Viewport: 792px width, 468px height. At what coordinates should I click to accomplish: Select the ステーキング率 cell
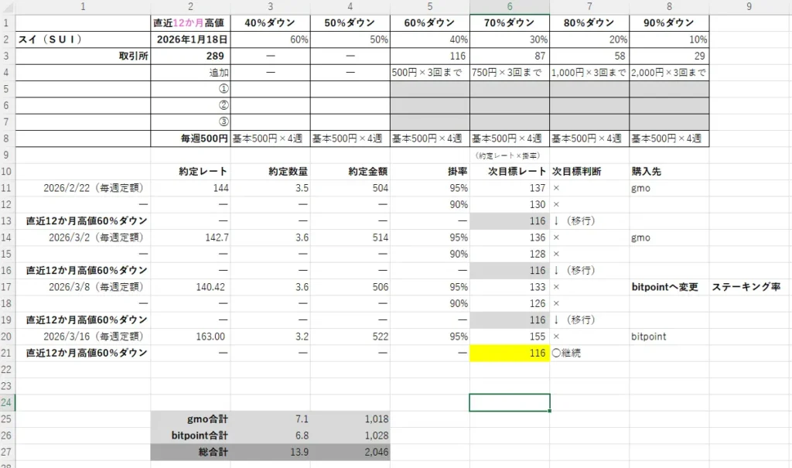[x=746, y=286]
